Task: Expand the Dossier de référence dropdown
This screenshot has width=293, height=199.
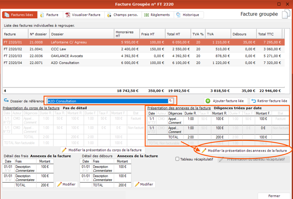Action: (x=170, y=101)
